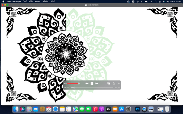Mute audio via the speaker icon
This screenshot has width=183, height=114.
[x=66, y=84]
